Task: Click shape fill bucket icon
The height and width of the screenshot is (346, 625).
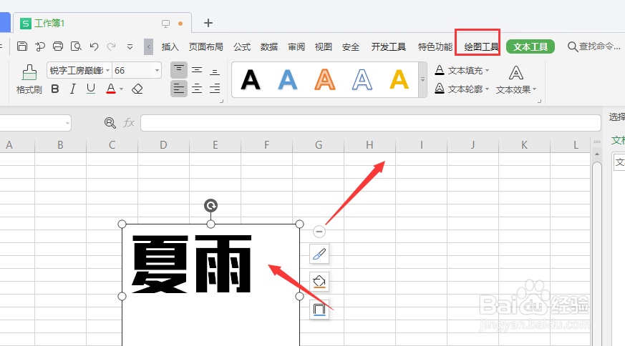Action: [x=319, y=282]
